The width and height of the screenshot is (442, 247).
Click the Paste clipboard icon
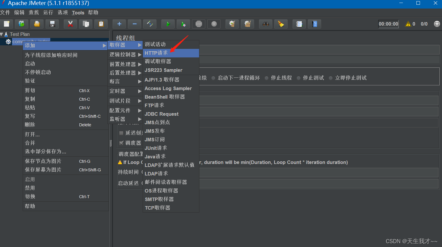[101, 24]
